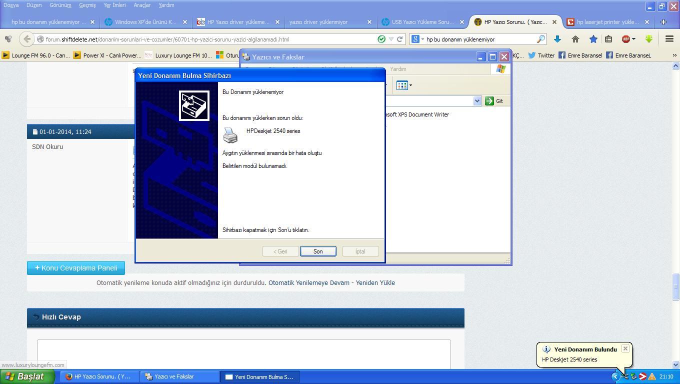Image resolution: width=680 pixels, height=384 pixels.
Task: Switch to hp laserjet printer tab
Action: [x=607, y=22]
